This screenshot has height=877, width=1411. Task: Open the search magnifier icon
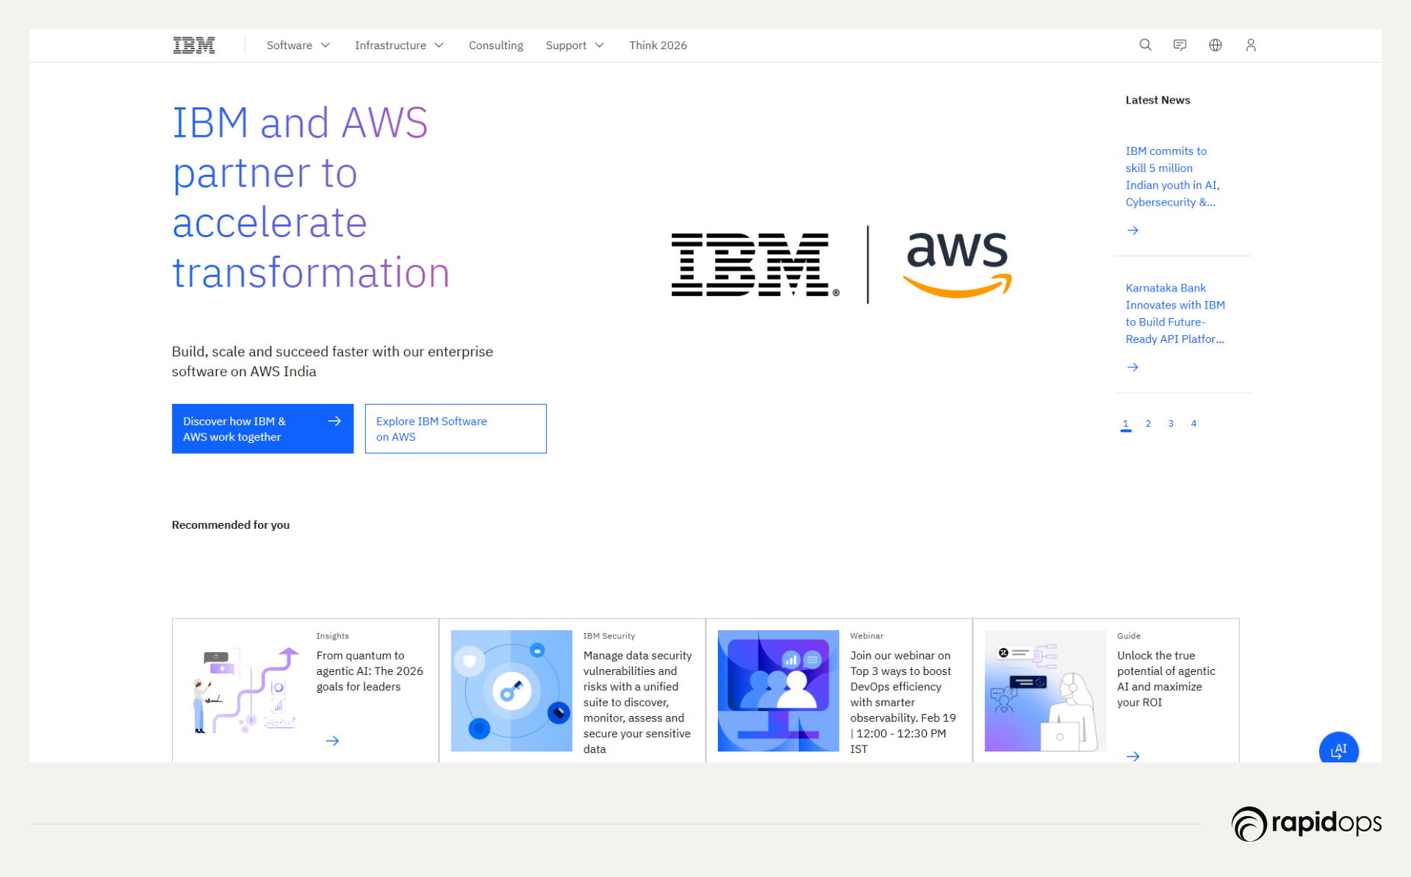[1145, 46]
